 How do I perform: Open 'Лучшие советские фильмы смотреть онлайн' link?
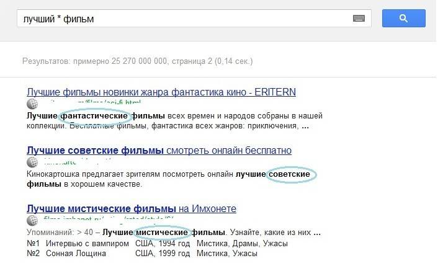[159, 151]
